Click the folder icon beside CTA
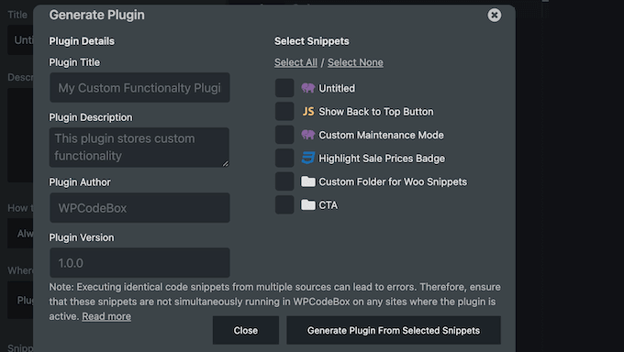The height and width of the screenshot is (352, 624). click(x=308, y=204)
